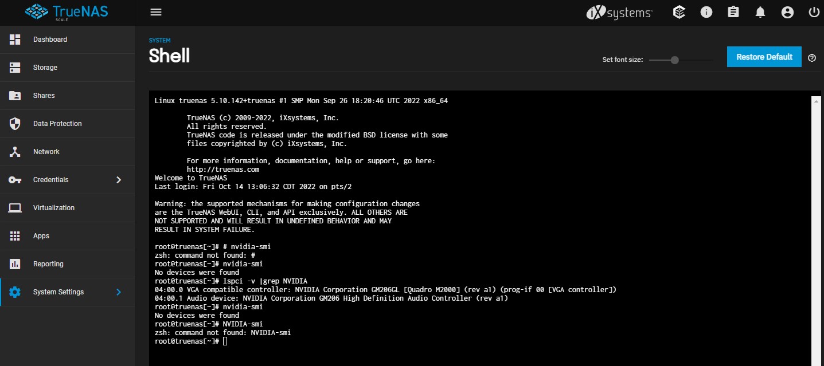824x366 pixels.
Task: Click the 'Set font size:' label
Action: pos(623,60)
